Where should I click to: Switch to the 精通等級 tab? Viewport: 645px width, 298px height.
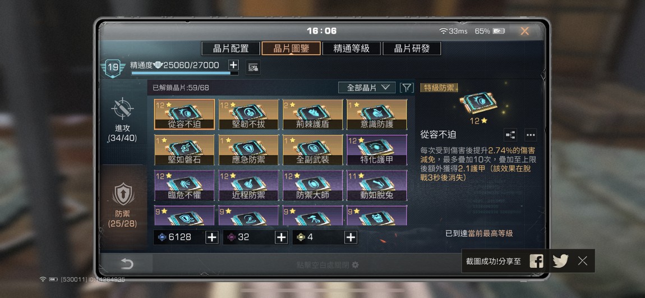[x=351, y=48]
